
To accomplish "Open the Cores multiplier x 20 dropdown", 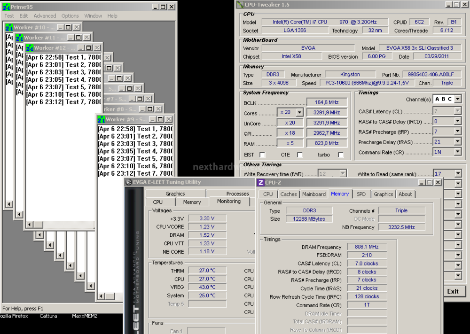I will point(299,112).
